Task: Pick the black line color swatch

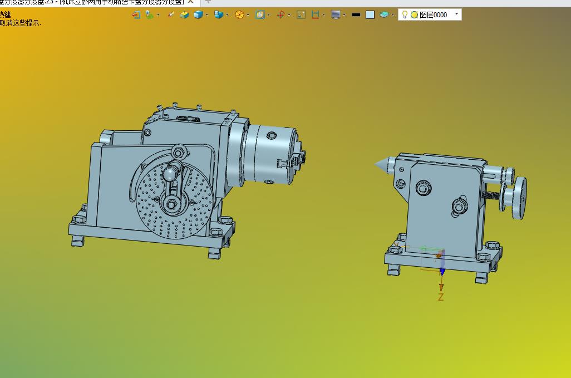Action: click(356, 15)
